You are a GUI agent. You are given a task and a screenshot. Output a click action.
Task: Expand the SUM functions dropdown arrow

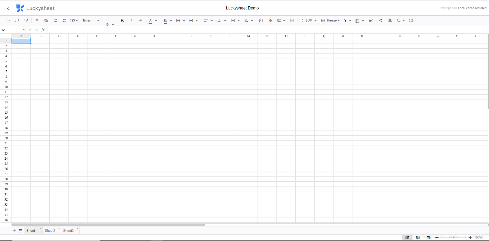pyautogui.click(x=315, y=21)
